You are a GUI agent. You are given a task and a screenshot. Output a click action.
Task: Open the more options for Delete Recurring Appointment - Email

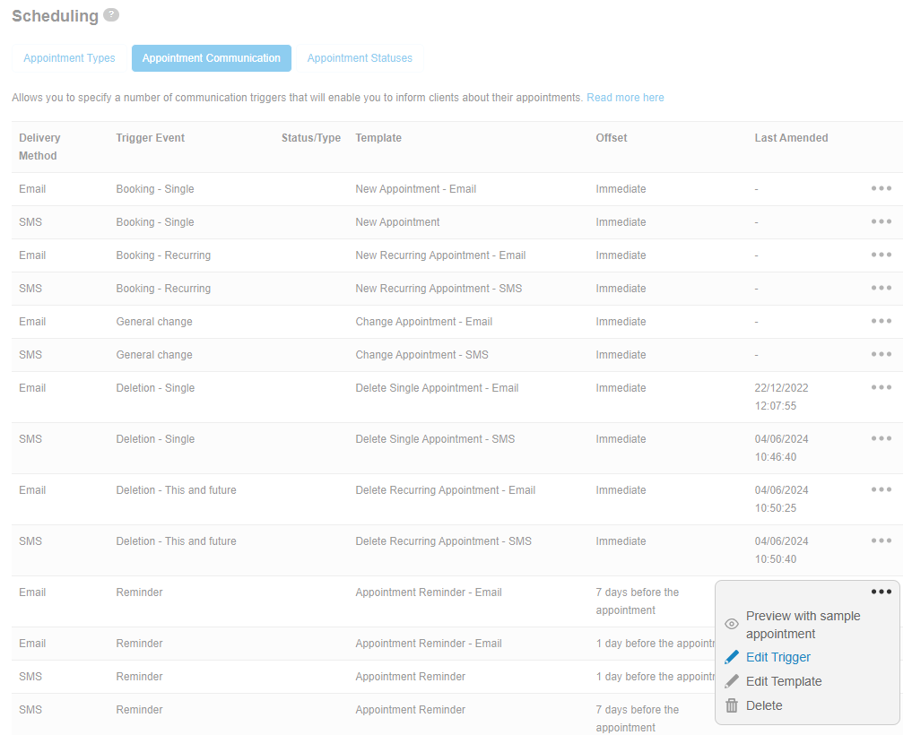(882, 489)
